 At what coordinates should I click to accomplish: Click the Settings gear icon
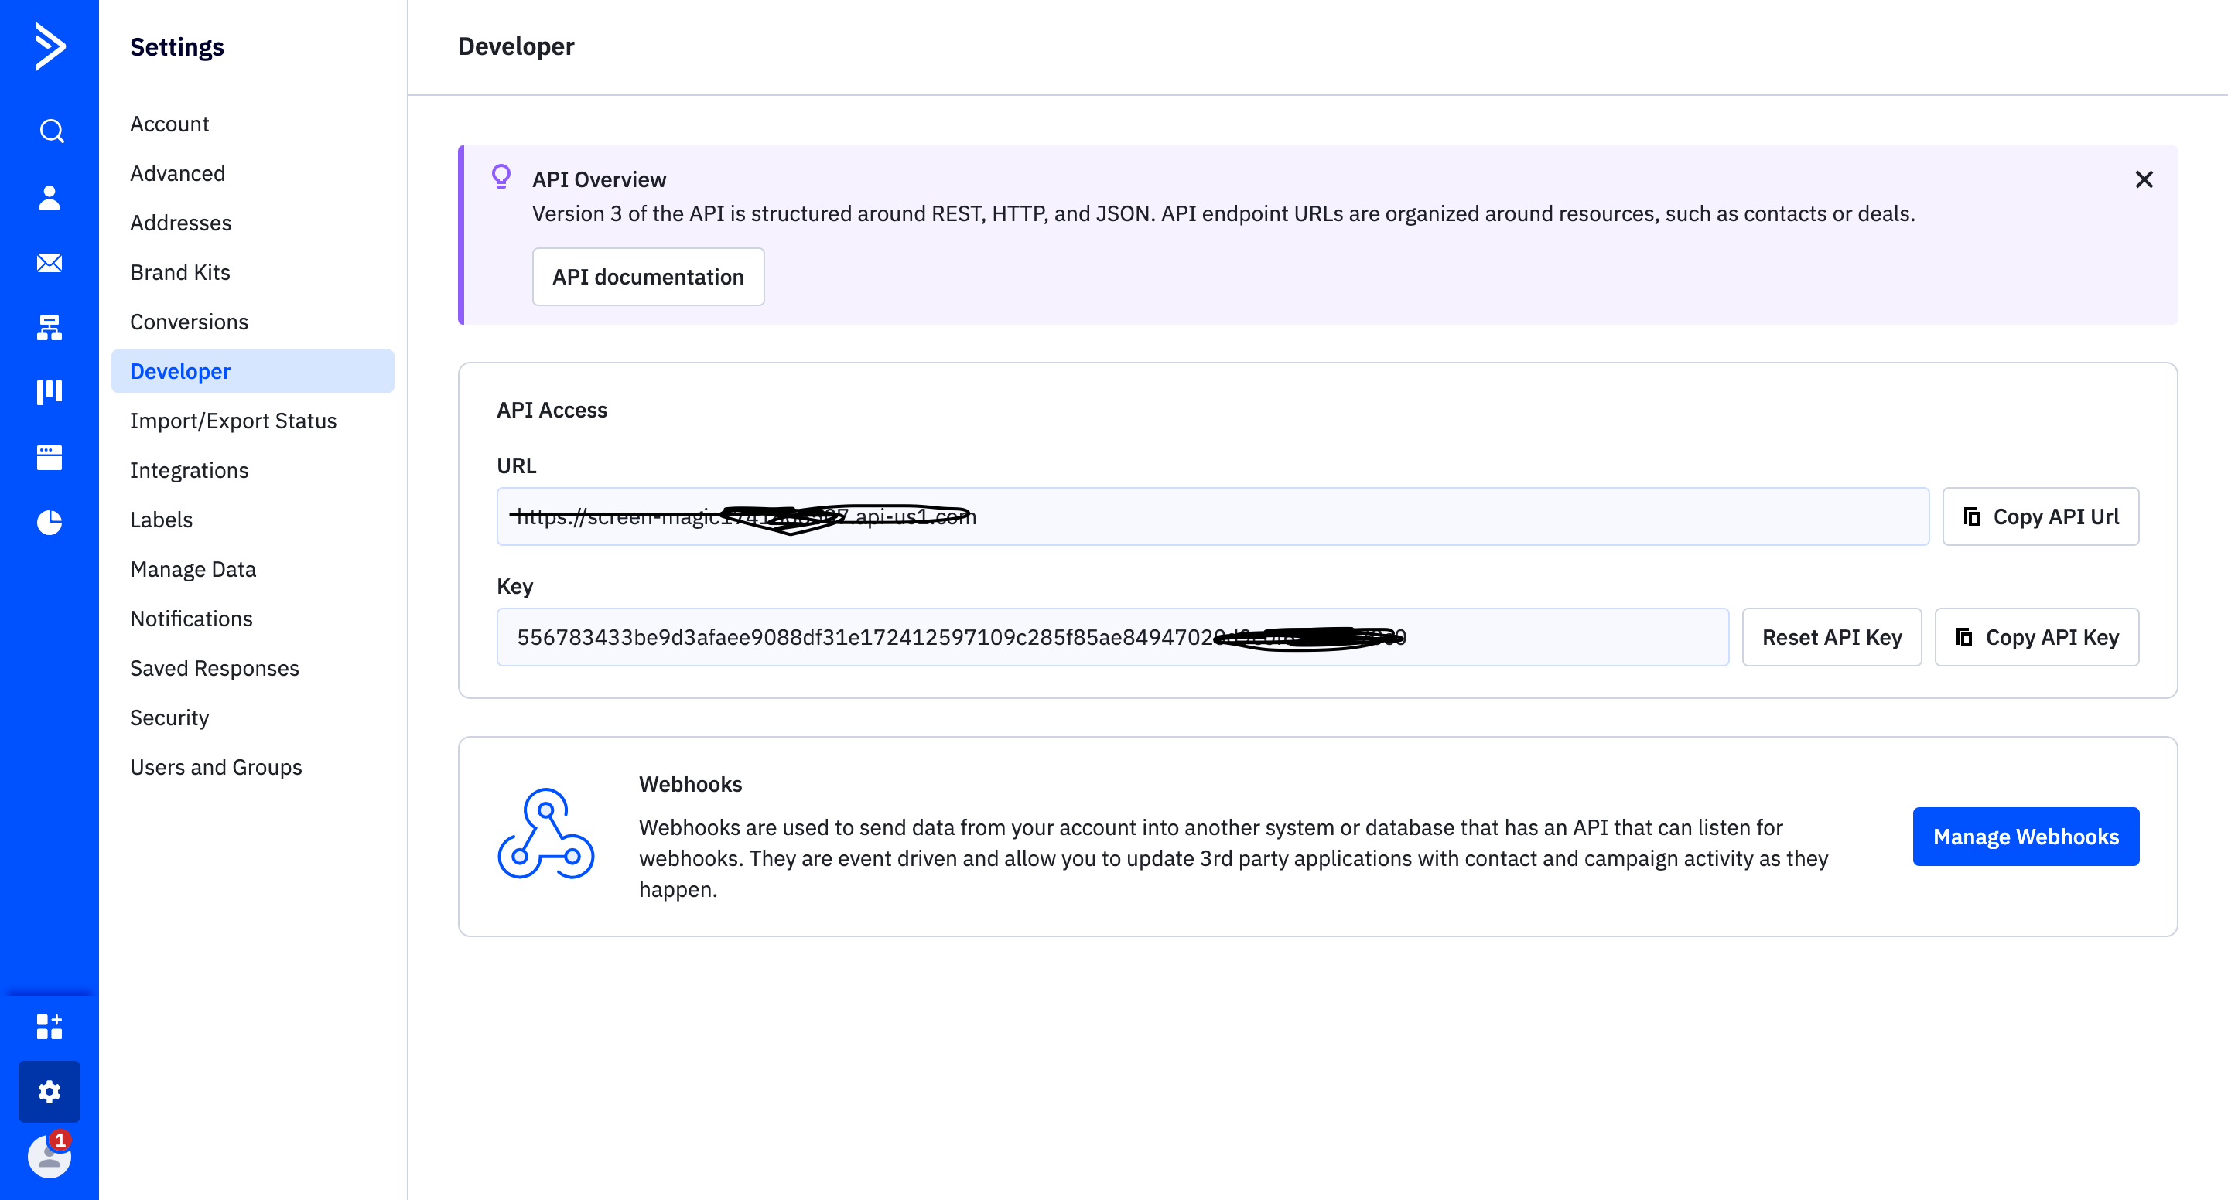click(50, 1091)
